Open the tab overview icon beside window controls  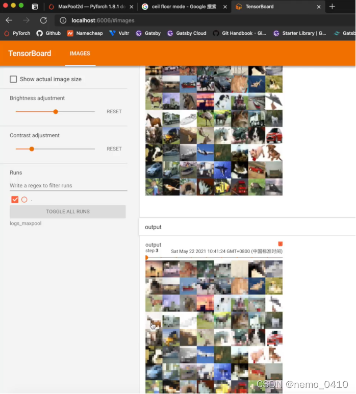[x=35, y=7]
